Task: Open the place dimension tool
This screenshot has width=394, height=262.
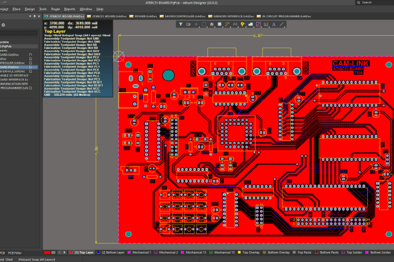Action: (266, 24)
